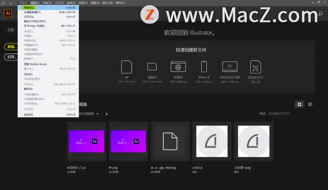The image size is (328, 190).
Task: Open the 对象(O) menu in menu bar
Action: (47, 3)
